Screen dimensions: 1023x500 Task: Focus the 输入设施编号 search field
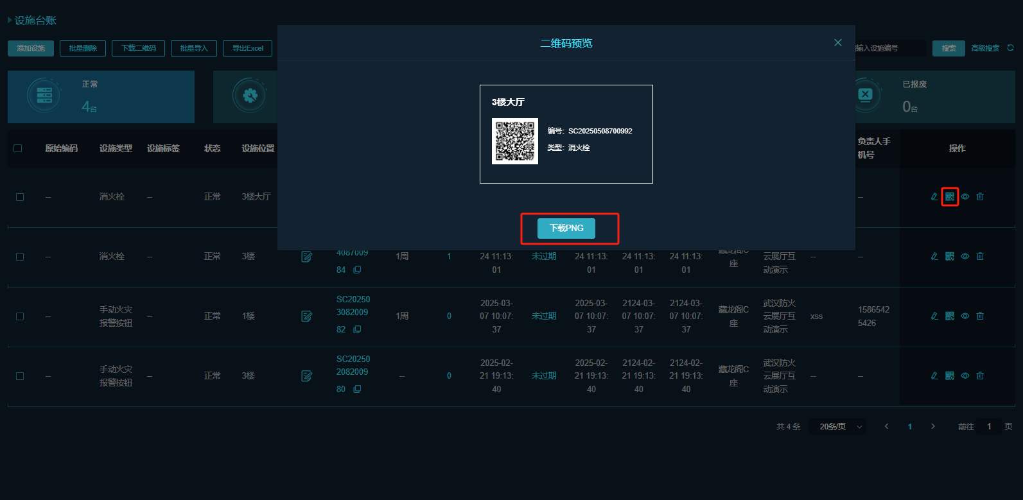coord(890,48)
